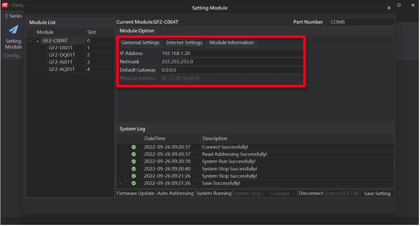The height and width of the screenshot is (226, 420).
Task: Click green check icon beside Connect Successfully entry
Action: (x=133, y=147)
